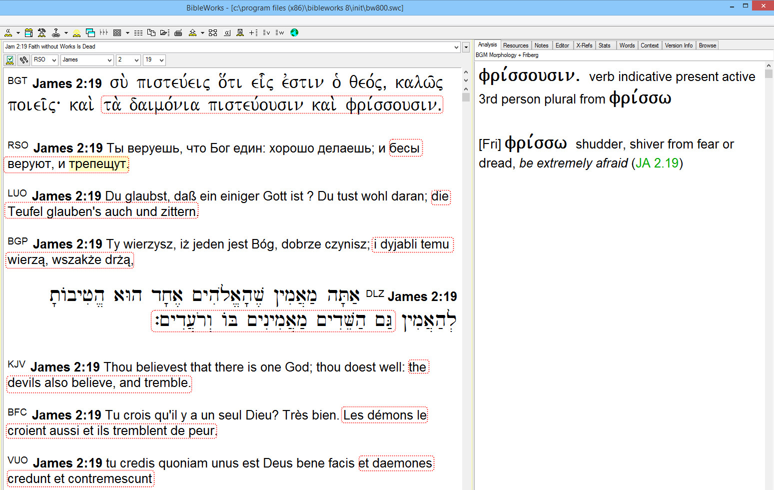Viewport: 774px width, 490px height.
Task: Click the BGP version label
Action: coord(17,241)
